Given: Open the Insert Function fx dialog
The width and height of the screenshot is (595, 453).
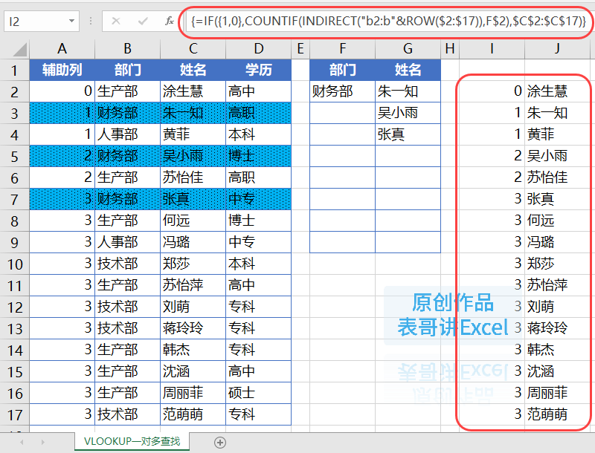Looking at the screenshot, I should coord(170,21).
